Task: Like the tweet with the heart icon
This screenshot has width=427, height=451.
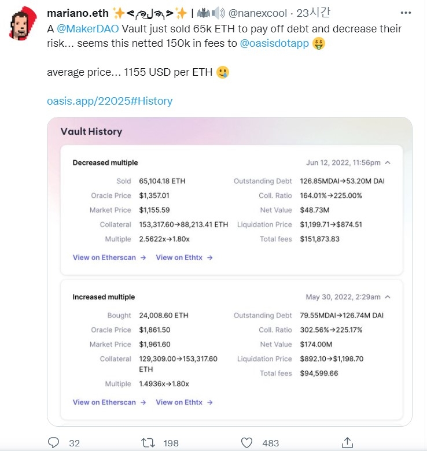Action: point(246,443)
